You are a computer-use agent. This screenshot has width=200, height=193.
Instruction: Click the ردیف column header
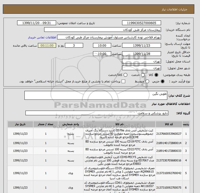(186, 124)
